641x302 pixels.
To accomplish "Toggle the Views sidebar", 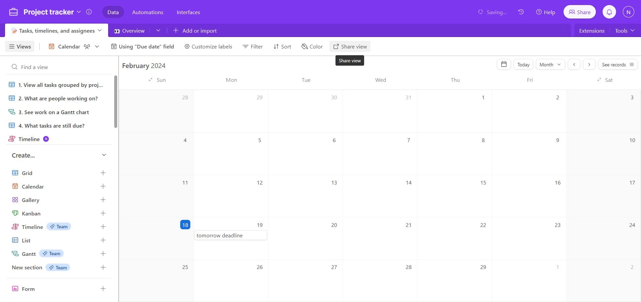I will click(20, 46).
